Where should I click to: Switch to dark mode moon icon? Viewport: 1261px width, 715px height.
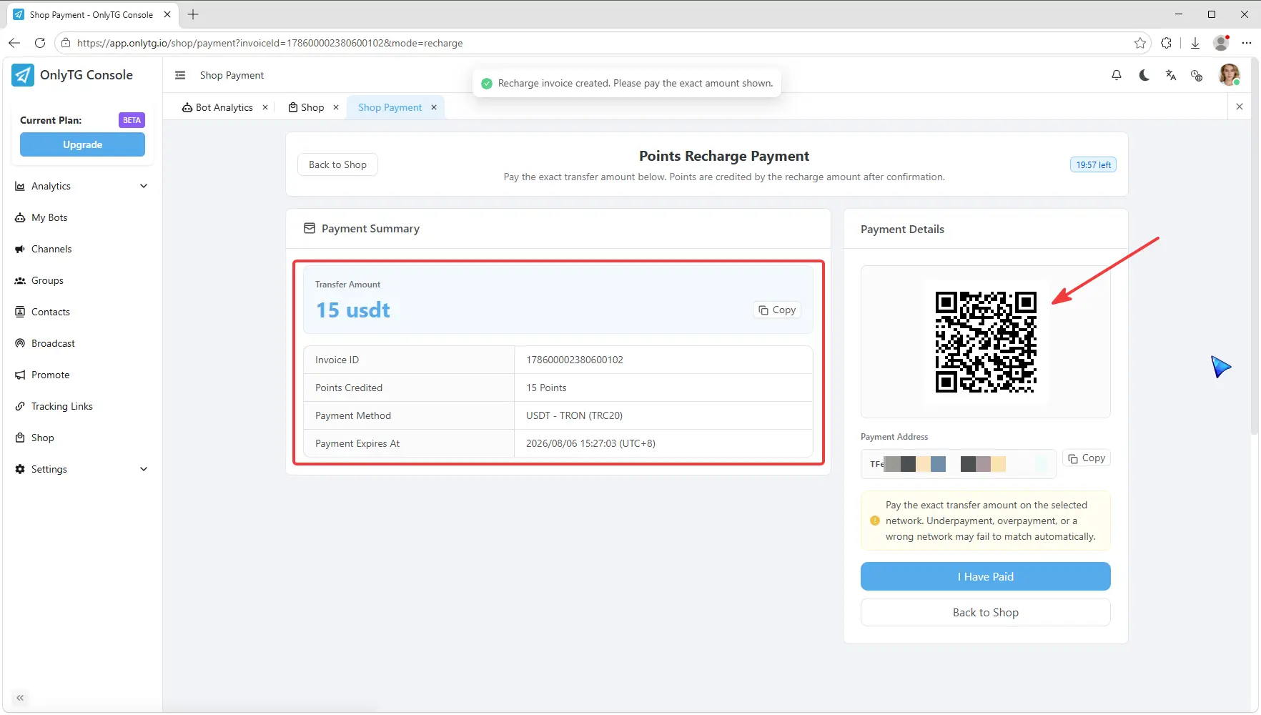tap(1144, 75)
